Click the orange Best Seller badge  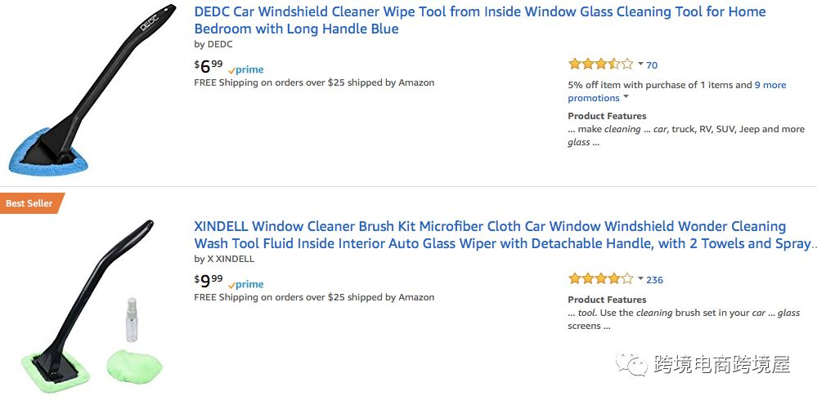click(x=30, y=203)
